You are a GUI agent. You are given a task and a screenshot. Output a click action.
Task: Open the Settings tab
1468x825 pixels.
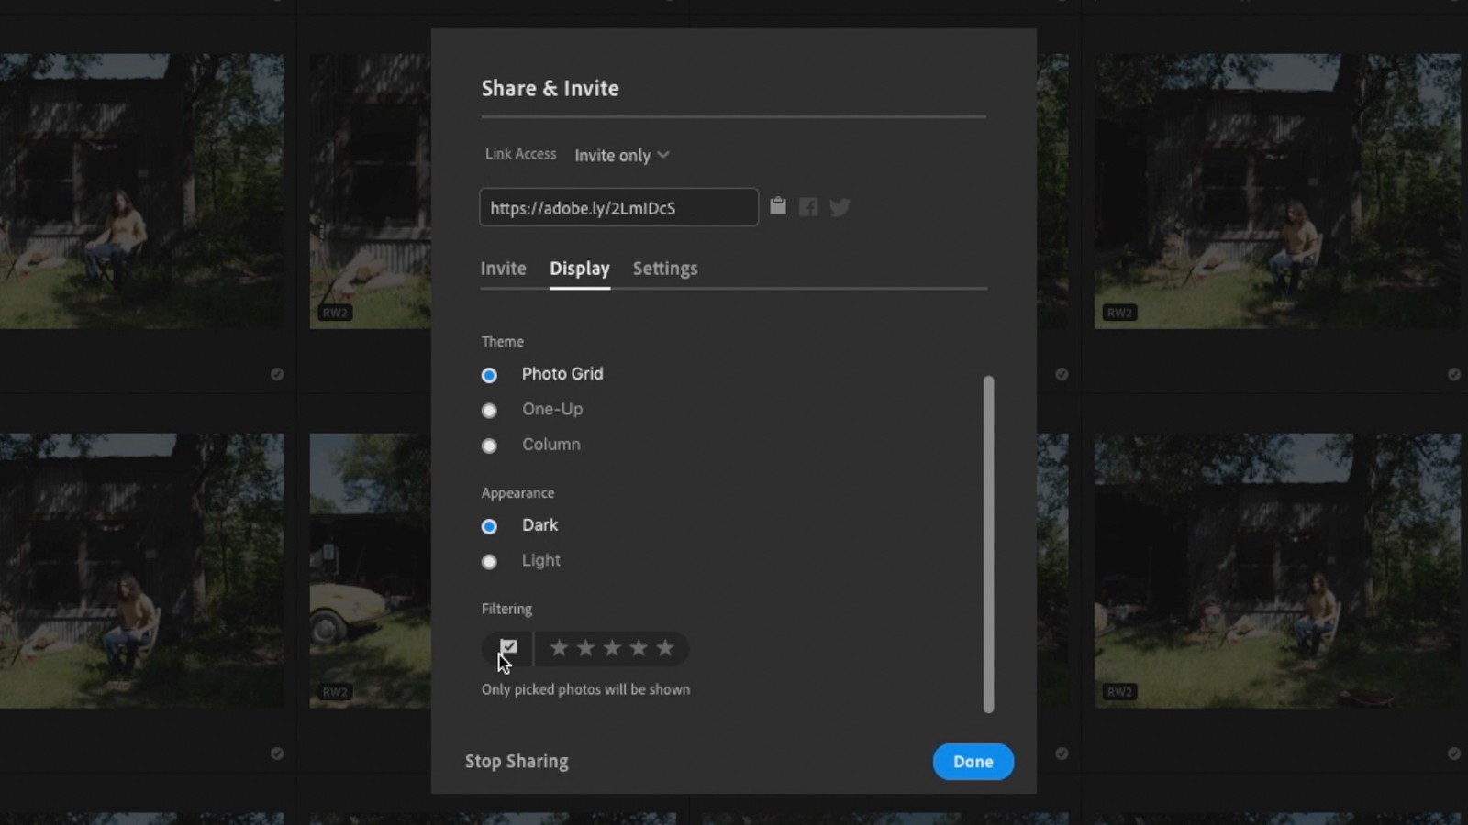665,269
